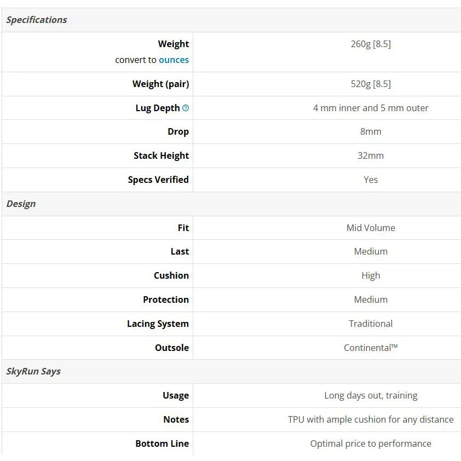Select the 32mm stack height value
Screen dimensions: 461x461
[x=371, y=155]
